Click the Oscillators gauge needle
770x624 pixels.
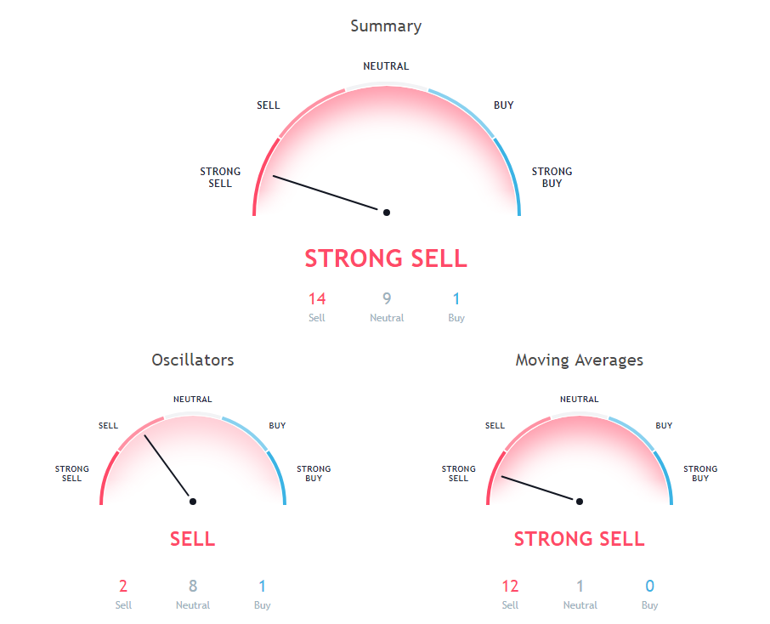[x=168, y=468]
